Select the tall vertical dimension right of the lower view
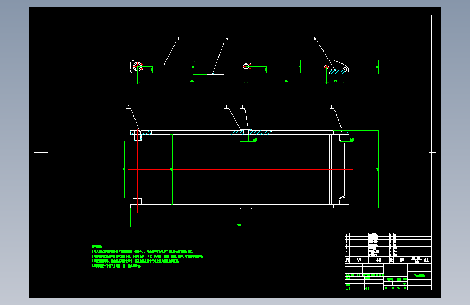 pyautogui.click(x=378, y=169)
